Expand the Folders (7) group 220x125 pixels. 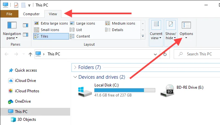click(75, 67)
